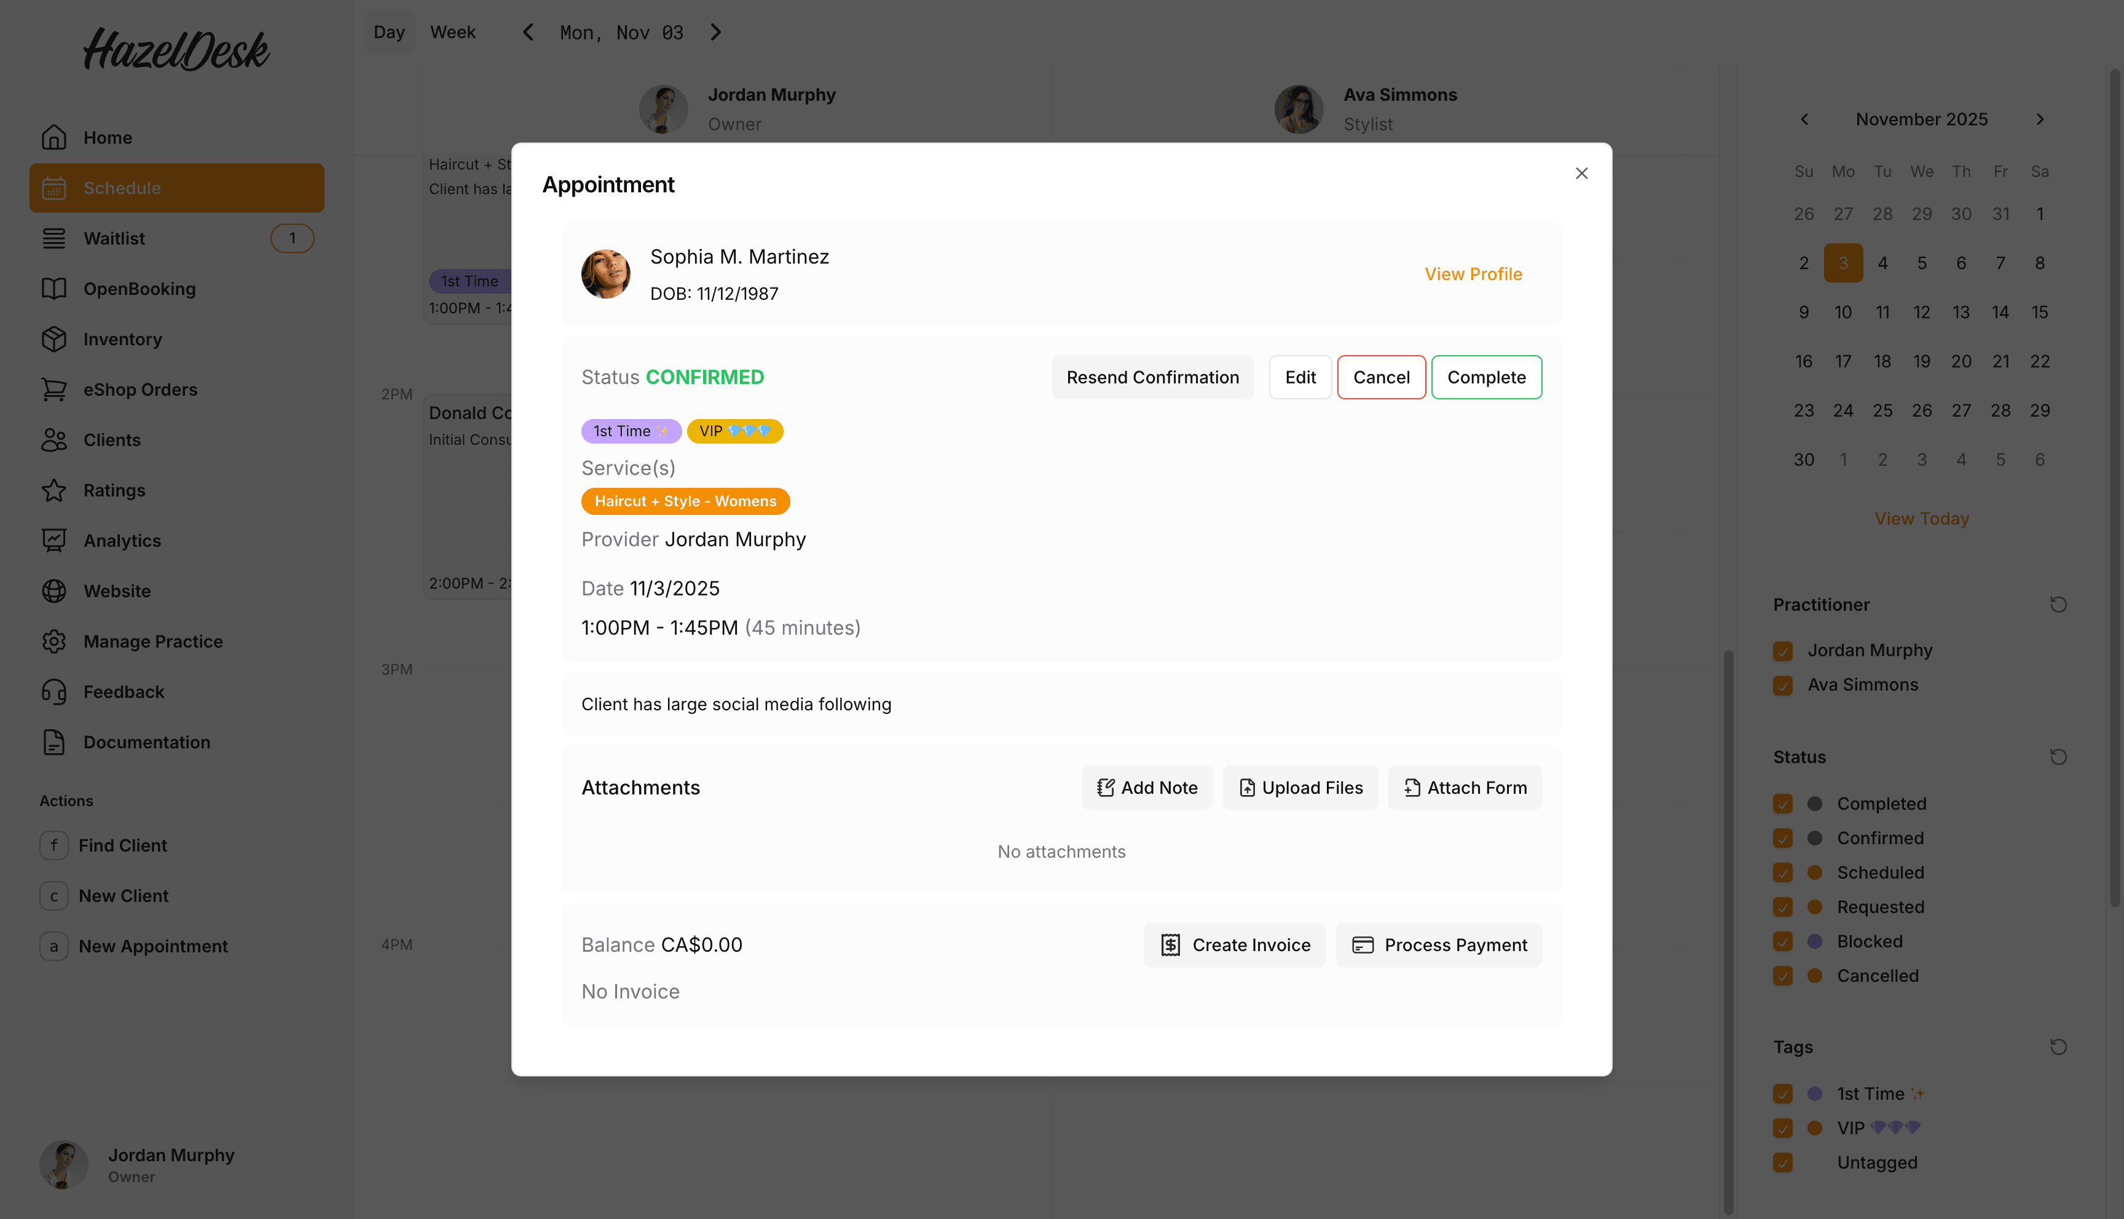Click the color dot beside Confirmed status
This screenshot has width=2124, height=1219.
point(1814,838)
